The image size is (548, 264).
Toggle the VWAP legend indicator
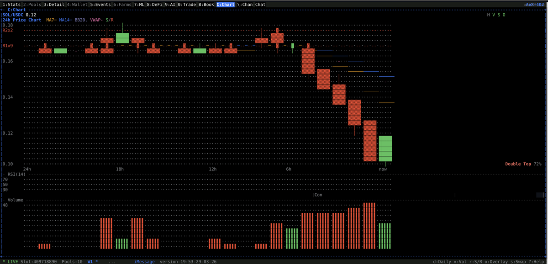pos(96,20)
